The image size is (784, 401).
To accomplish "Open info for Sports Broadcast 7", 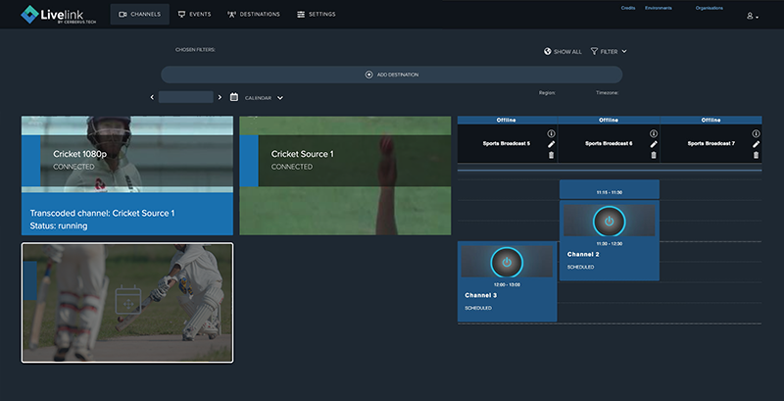I will pos(756,133).
